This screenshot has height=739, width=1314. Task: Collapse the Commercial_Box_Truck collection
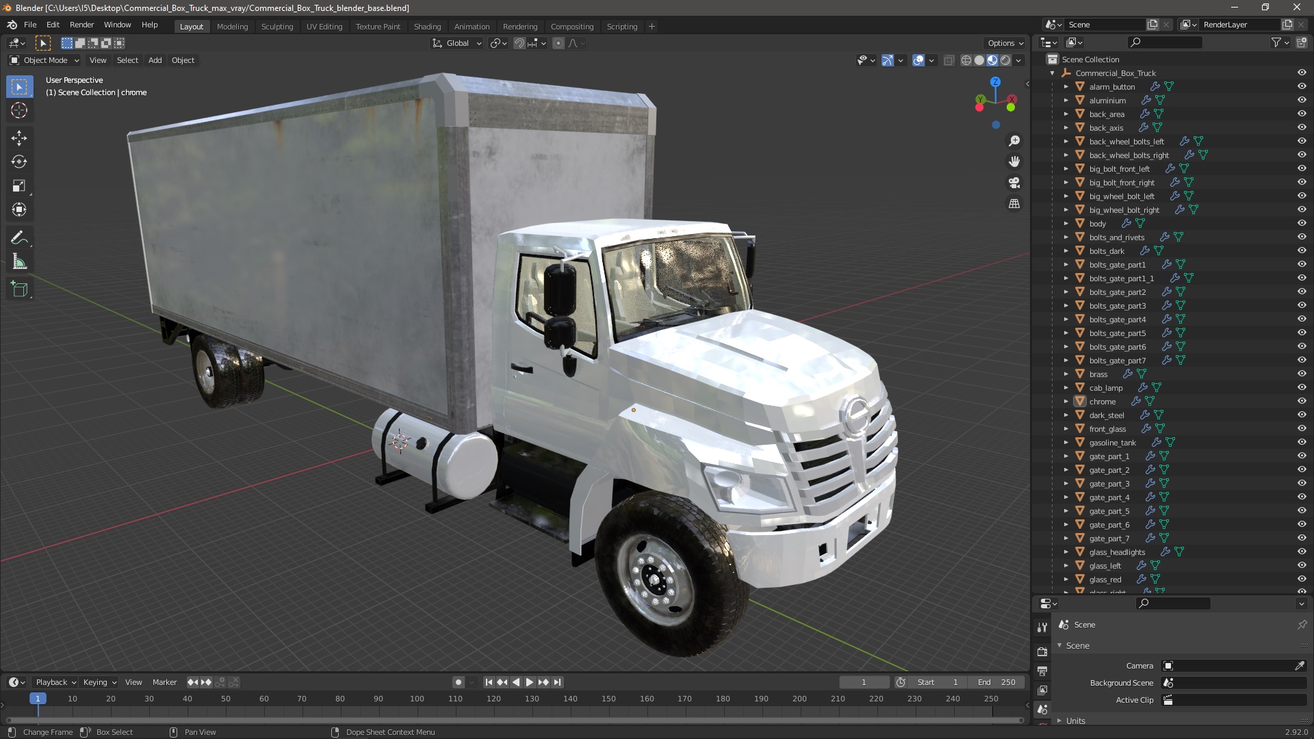(1053, 73)
